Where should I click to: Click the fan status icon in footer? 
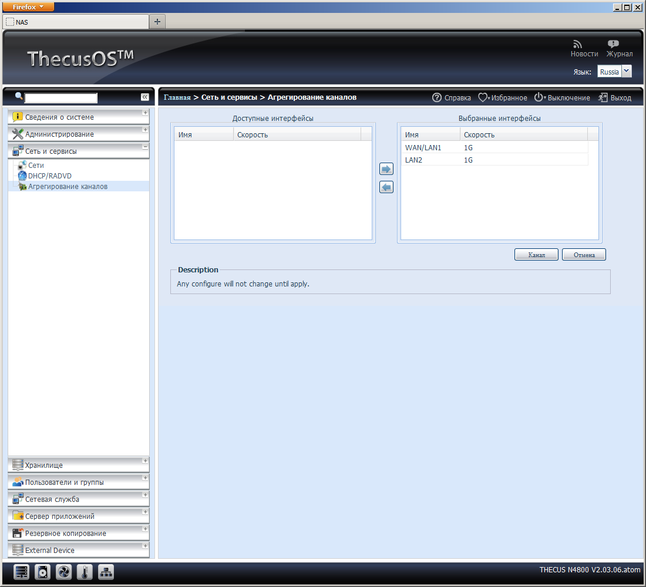click(x=63, y=572)
